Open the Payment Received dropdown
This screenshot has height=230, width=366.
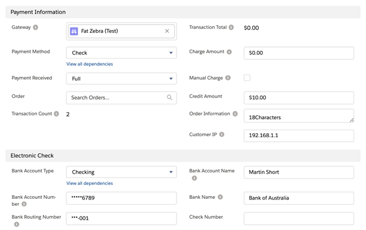(x=121, y=79)
